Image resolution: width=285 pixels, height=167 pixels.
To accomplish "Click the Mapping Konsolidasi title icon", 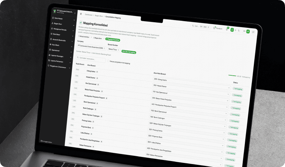I will coord(81,23).
